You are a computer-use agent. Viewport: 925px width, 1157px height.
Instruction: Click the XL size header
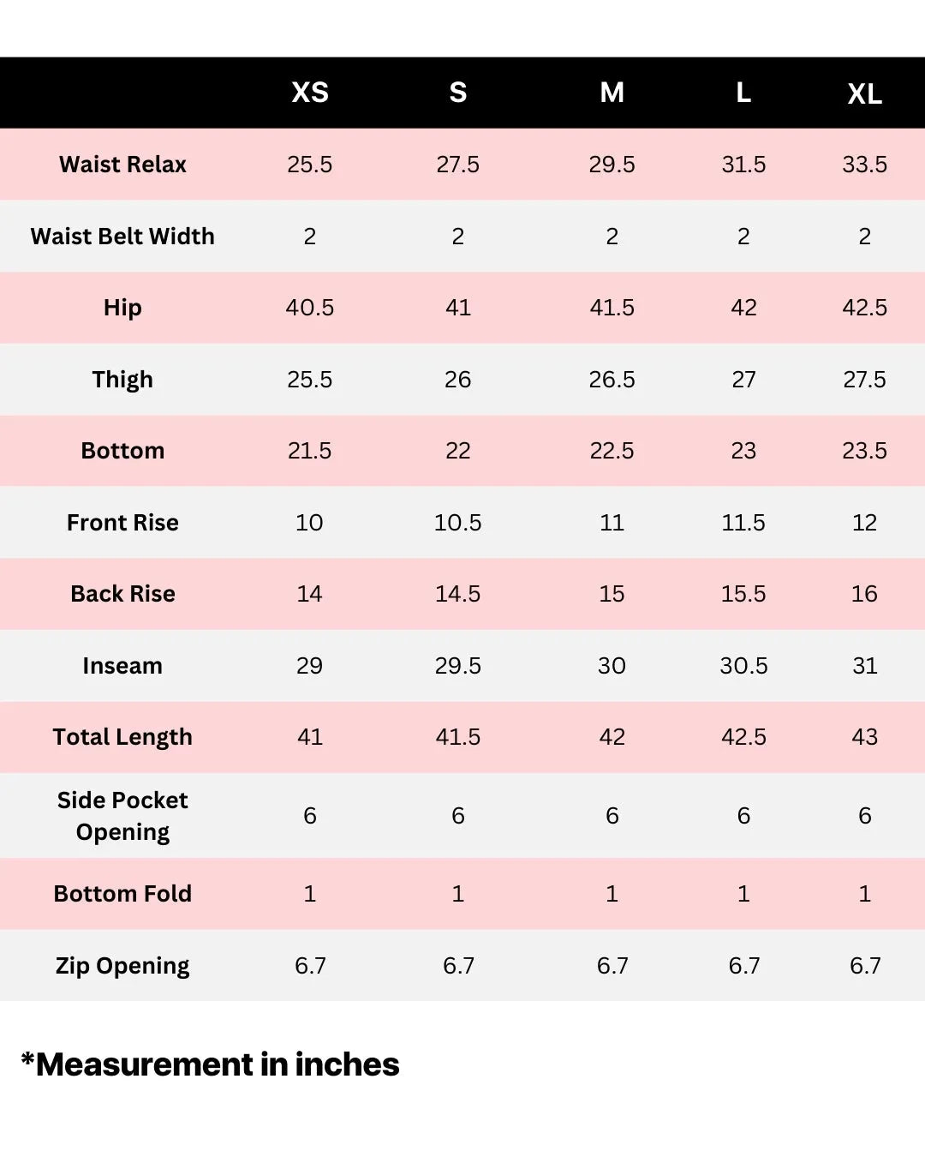864,93
